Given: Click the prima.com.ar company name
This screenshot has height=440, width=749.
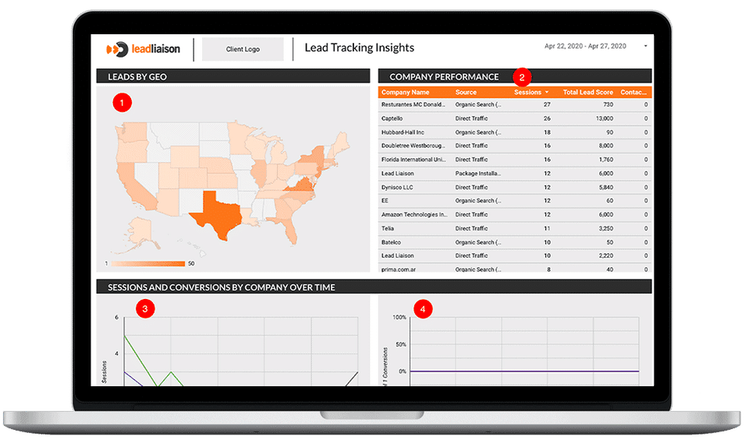Looking at the screenshot, I should click(399, 269).
